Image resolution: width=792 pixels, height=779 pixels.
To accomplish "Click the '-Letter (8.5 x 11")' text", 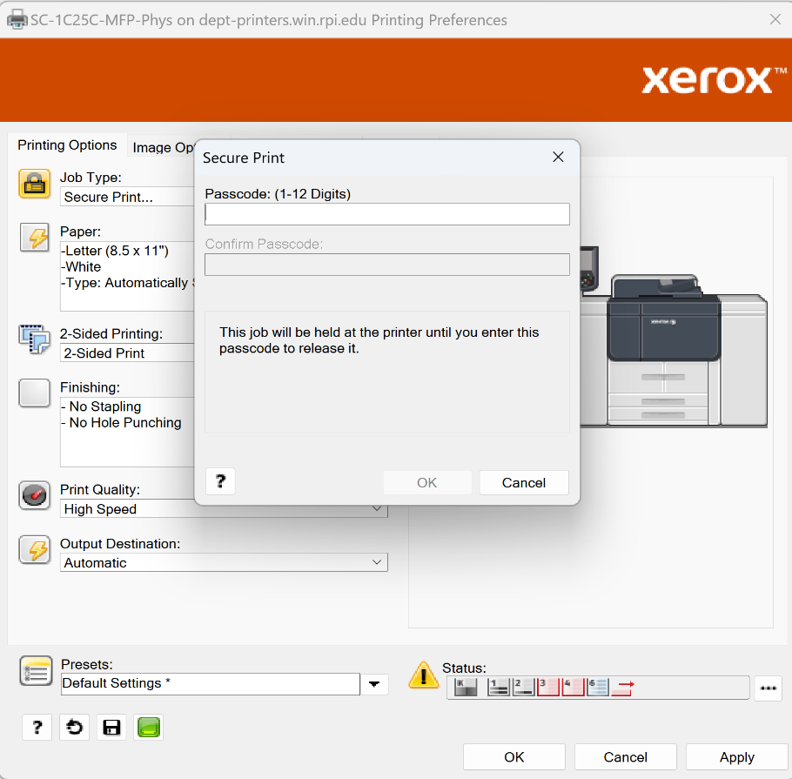I will [114, 251].
